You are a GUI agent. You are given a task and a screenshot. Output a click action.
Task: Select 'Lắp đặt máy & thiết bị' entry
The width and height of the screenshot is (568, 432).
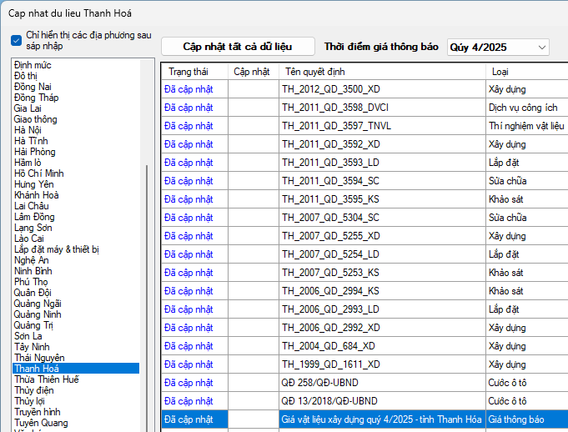[57, 249]
